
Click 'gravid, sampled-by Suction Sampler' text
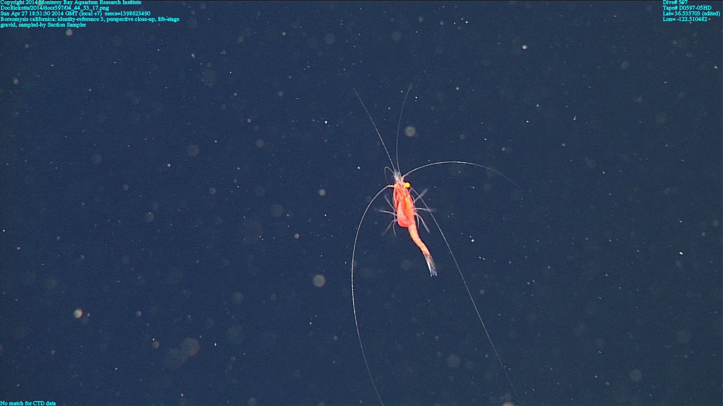coord(43,25)
